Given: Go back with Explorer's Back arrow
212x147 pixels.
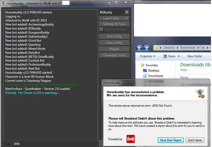Looking at the screenshot, I should click(139, 48).
